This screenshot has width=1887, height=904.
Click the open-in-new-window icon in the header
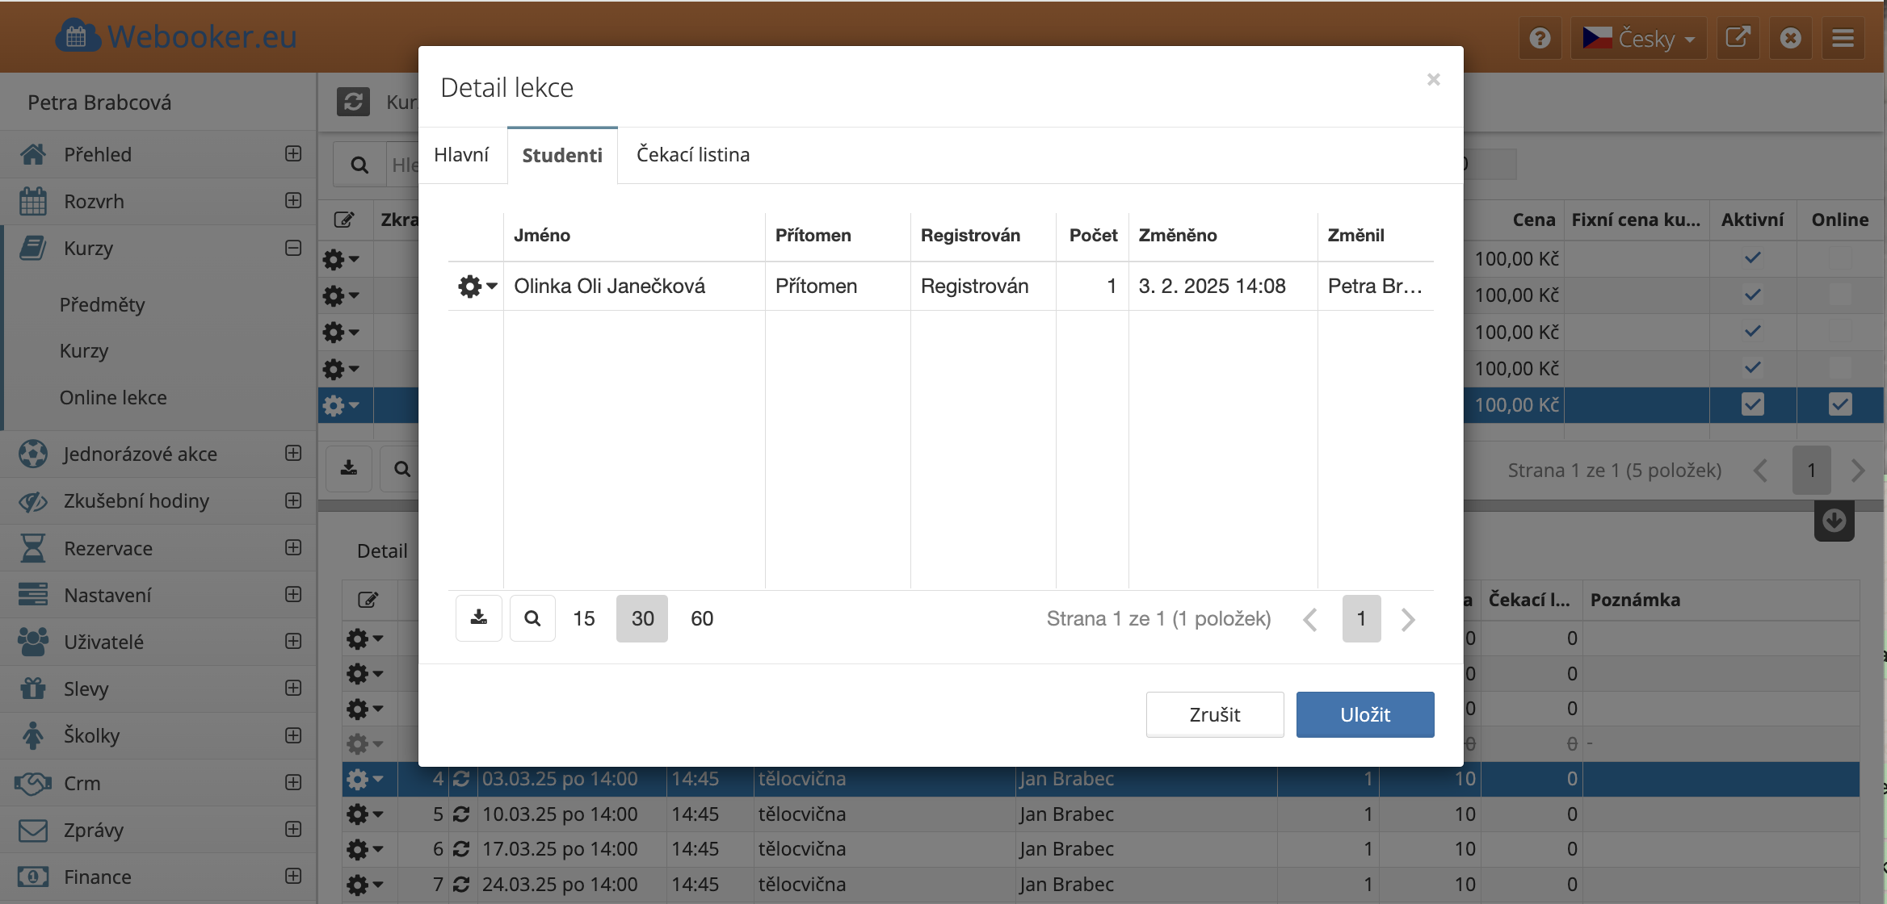coord(1738,38)
